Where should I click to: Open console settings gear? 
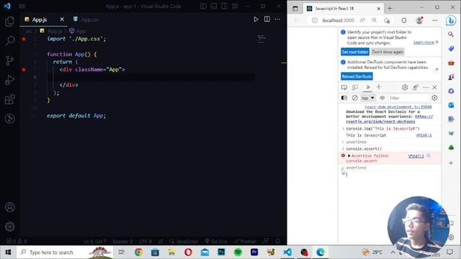click(434, 98)
